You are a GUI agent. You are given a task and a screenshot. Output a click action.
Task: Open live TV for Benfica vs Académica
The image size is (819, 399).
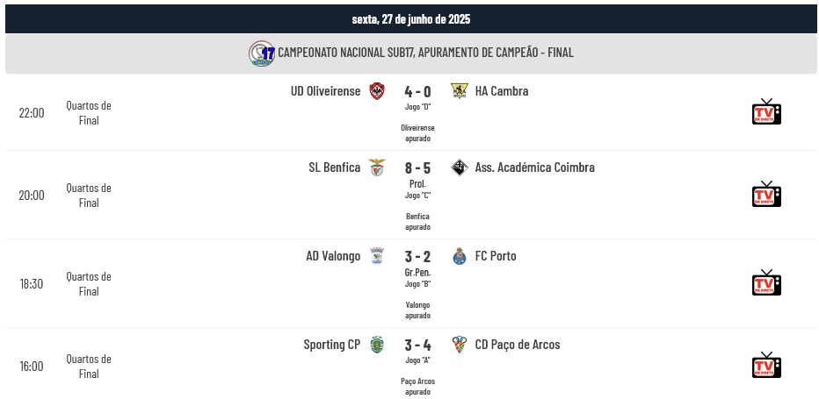pyautogui.click(x=766, y=194)
